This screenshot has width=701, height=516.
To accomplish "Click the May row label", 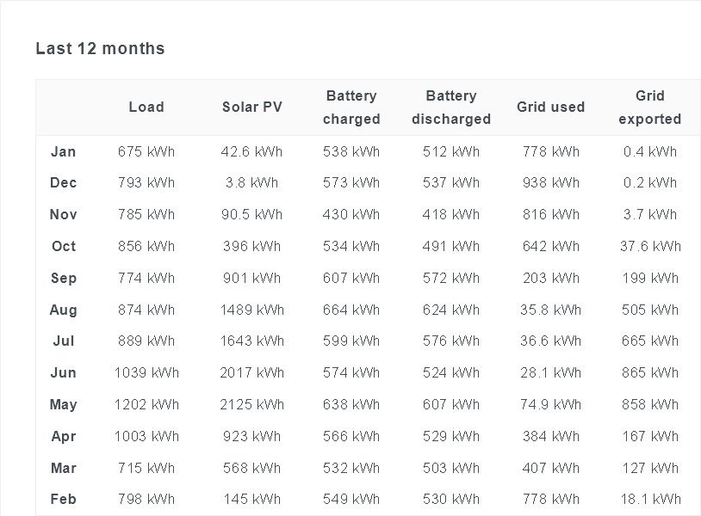I will (x=64, y=404).
